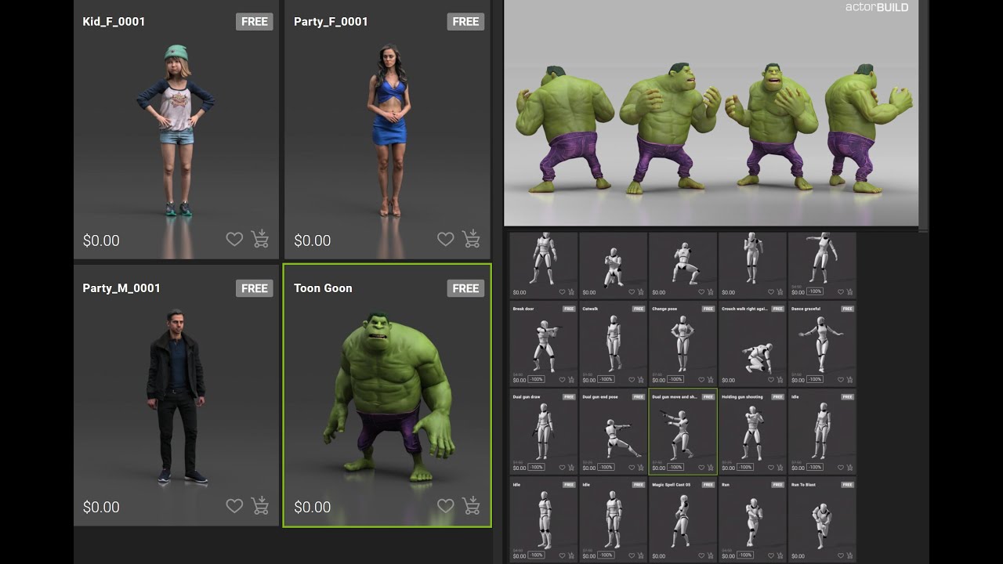Click the Kid_F_0001 title text
Image resolution: width=1003 pixels, height=564 pixels.
(x=114, y=22)
